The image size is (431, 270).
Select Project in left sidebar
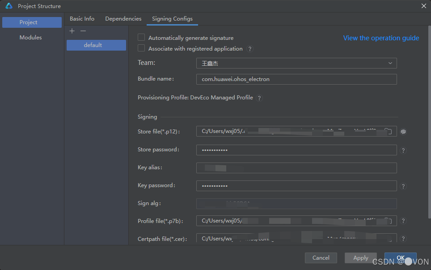(x=32, y=22)
